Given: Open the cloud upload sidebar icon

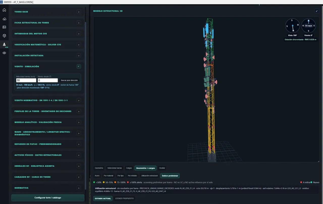Looking at the screenshot, I should pyautogui.click(x=4, y=19).
